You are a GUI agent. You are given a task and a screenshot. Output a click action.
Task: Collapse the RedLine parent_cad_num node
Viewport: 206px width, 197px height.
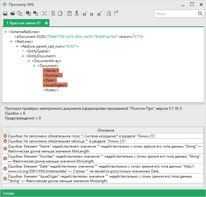point(17,46)
